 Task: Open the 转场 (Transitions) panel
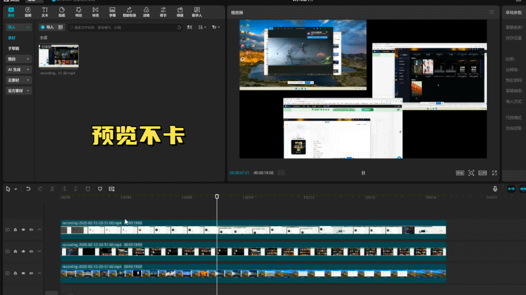point(95,11)
